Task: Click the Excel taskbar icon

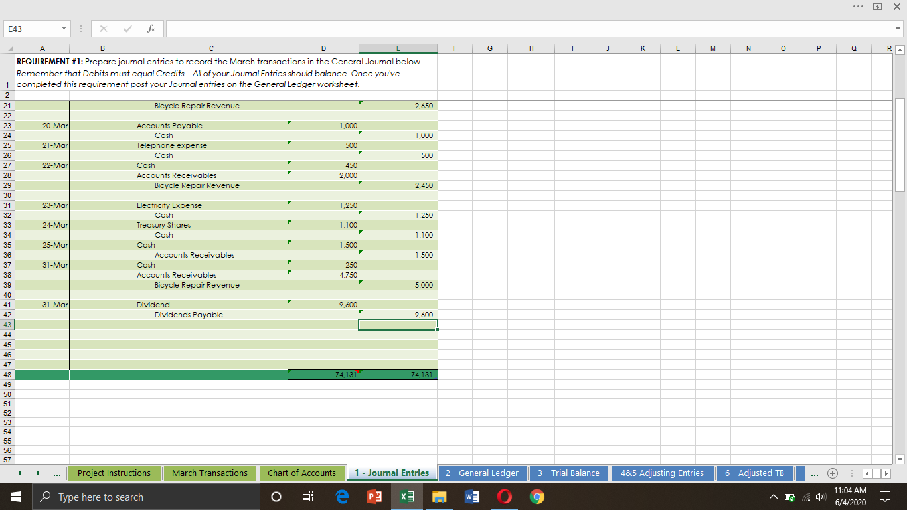Action: 406,497
